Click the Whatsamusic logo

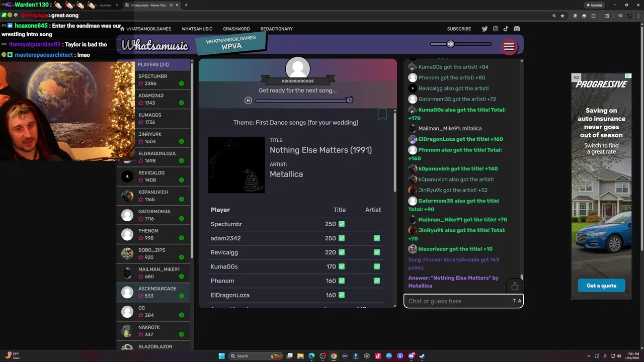pyautogui.click(x=154, y=46)
